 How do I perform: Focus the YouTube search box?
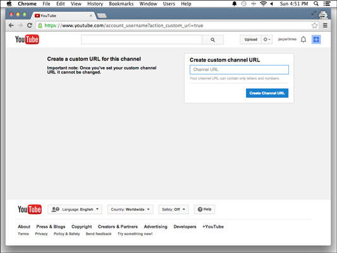(x=142, y=40)
